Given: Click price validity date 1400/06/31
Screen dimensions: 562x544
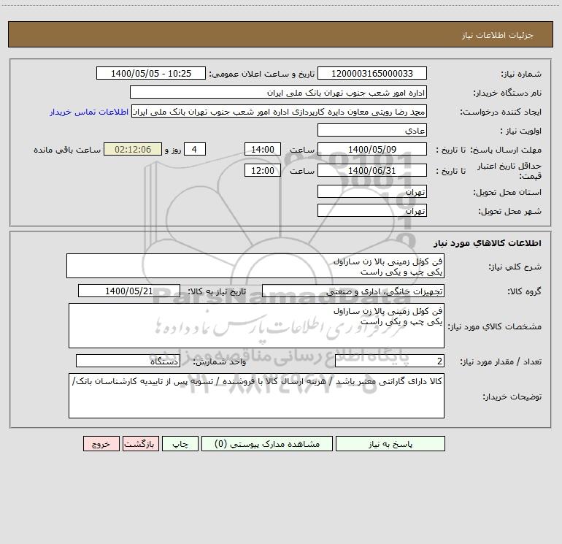Looking at the screenshot, I should tap(372, 170).
